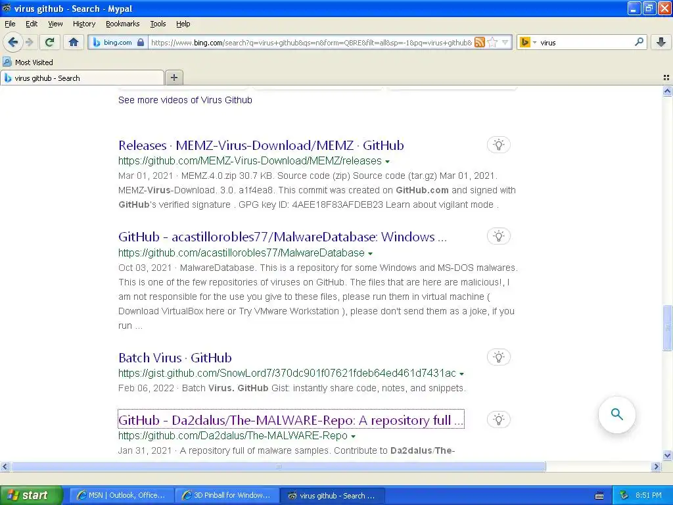Open the acastillorobles77/MalwareDatabase result

click(x=283, y=237)
